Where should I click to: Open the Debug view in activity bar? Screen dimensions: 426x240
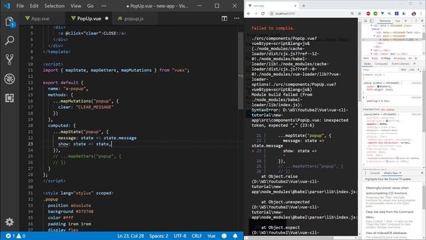[9, 79]
